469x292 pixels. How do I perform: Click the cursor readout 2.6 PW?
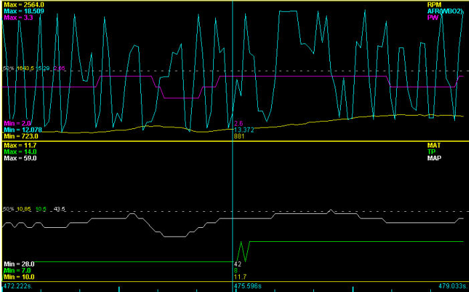coord(239,123)
